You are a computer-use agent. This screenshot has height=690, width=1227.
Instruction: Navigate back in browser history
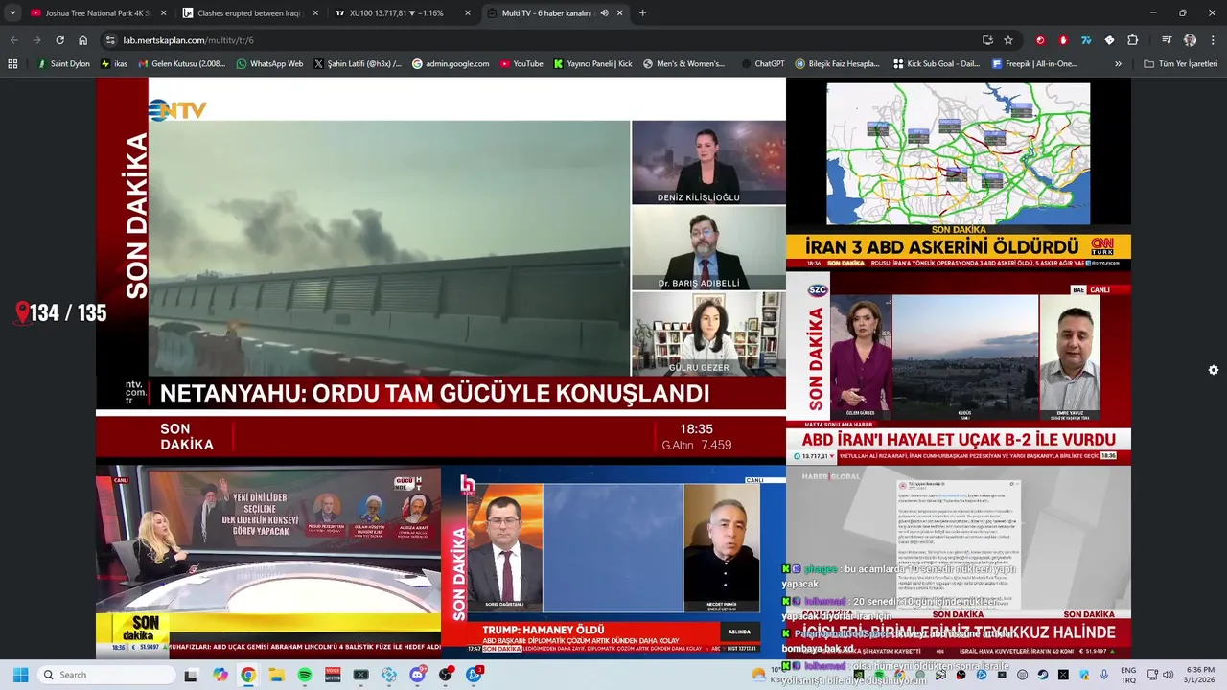13,40
